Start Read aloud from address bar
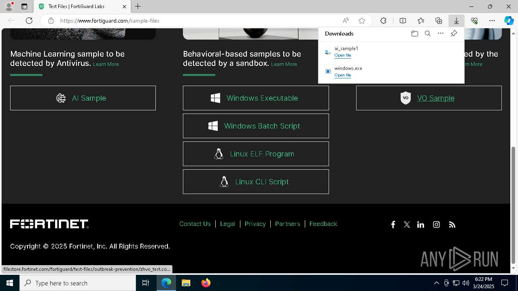 346,21
